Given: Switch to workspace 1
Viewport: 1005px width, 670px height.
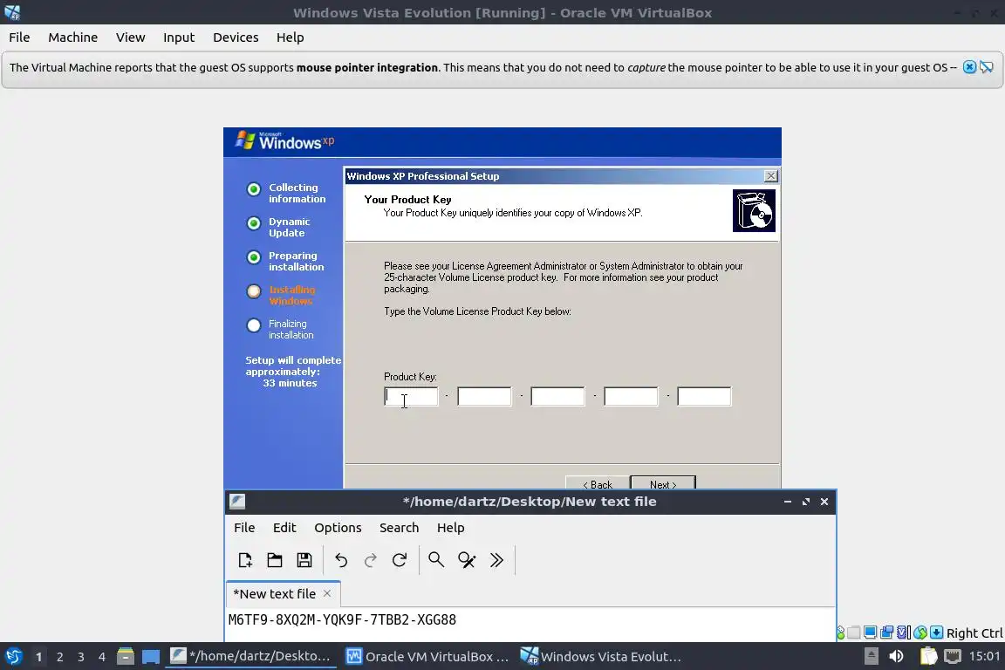Looking at the screenshot, I should point(38,657).
